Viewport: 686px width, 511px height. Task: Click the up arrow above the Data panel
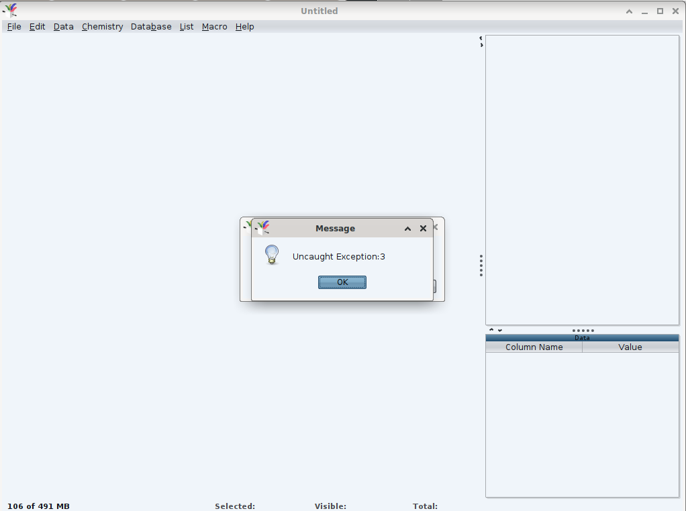tap(491, 330)
